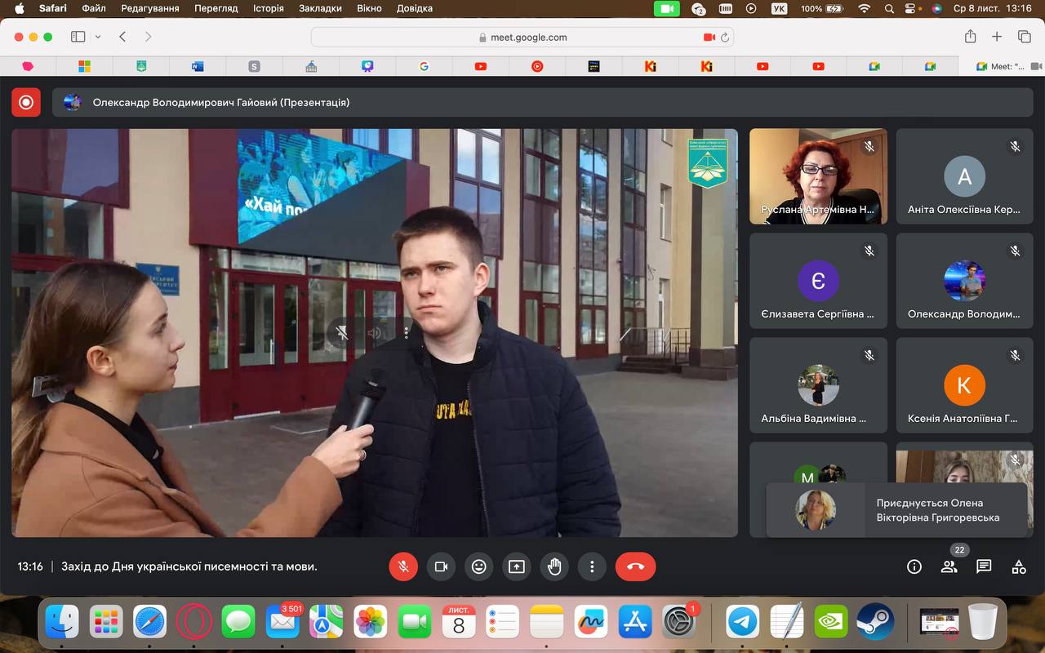Open meeting details info icon
Screen dimensions: 1045x653
point(914,566)
